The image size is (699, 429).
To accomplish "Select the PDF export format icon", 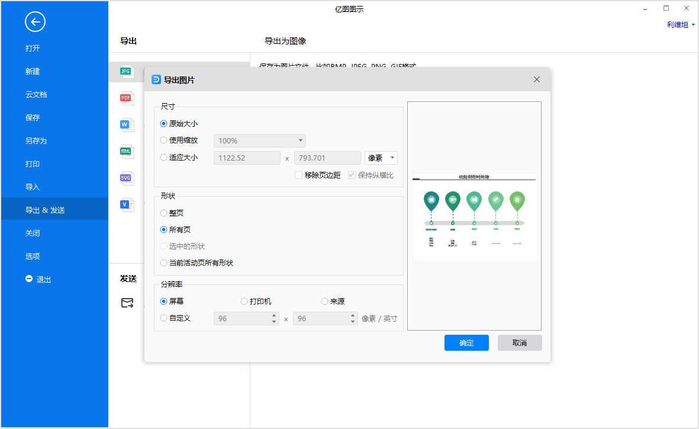I will [127, 98].
